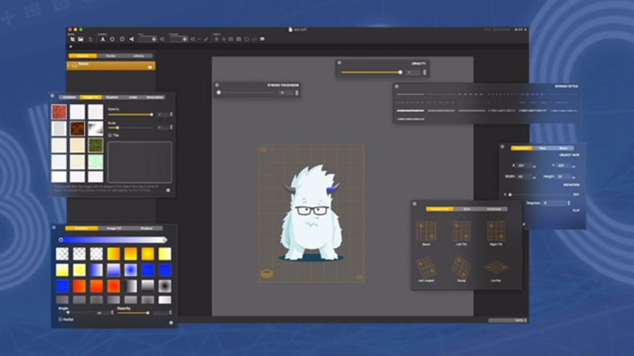
Task: Switch to Text tab in Transform panel
Action: [x=542, y=148]
